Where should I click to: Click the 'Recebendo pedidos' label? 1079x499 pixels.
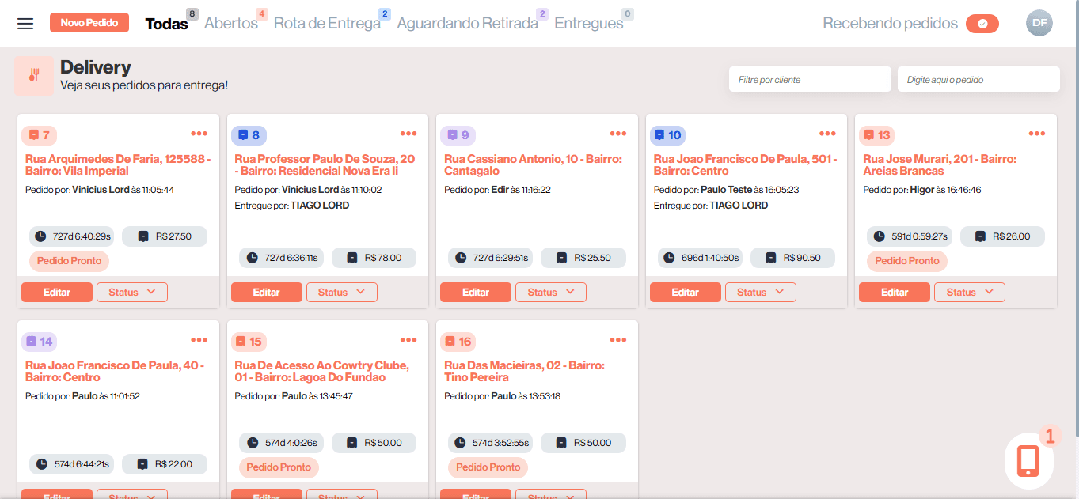pos(890,24)
